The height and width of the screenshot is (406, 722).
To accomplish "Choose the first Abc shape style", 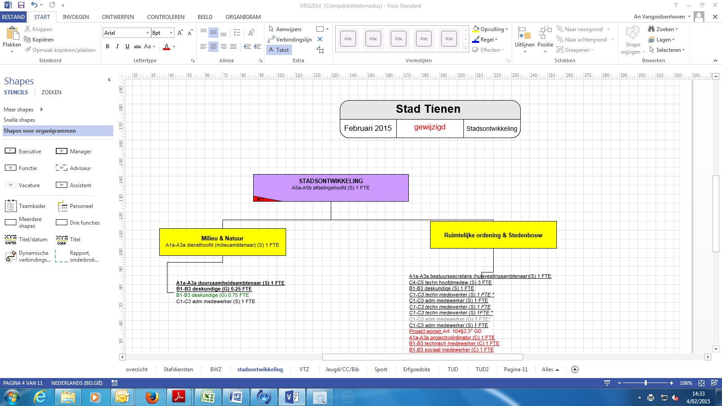I will pyautogui.click(x=348, y=39).
